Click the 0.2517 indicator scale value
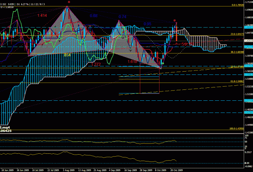This screenshot has height=172, width=253. (248, 152)
